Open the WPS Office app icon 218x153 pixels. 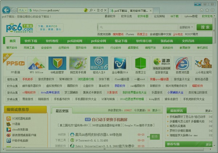[x=36, y=63]
